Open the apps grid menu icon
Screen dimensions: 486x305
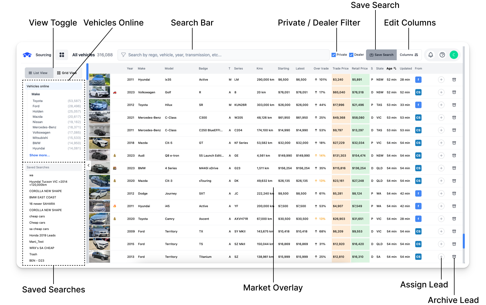[x=62, y=55]
